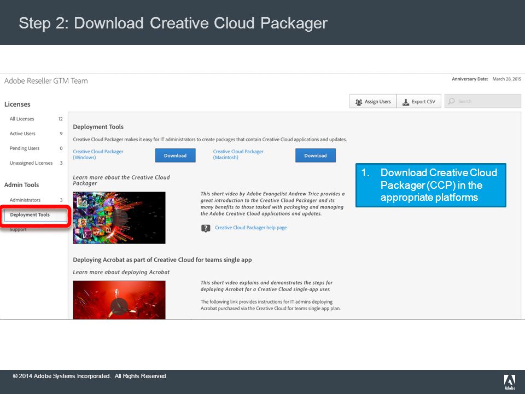Open the Creative Cloud Packager (Windows) link

pos(98,154)
